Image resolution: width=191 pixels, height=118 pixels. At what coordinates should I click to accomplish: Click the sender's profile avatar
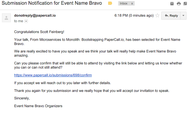pos(6,17)
